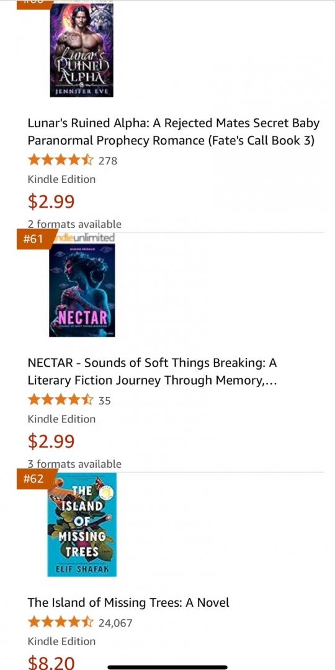View star rating for Lunar's Ruined Alpha
335x670 pixels.
pos(60,161)
